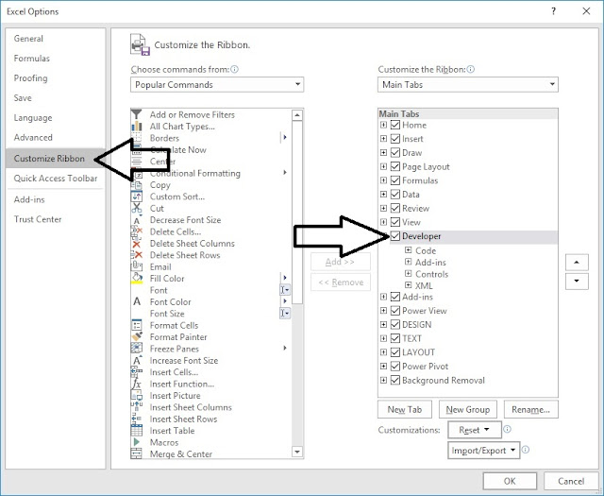The image size is (604, 496).
Task: Open the Trust Center category
Action: (x=56, y=219)
